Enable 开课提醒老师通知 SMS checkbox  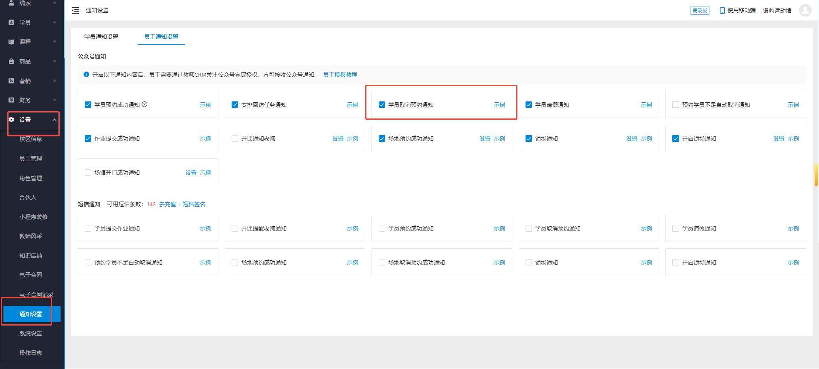235,228
